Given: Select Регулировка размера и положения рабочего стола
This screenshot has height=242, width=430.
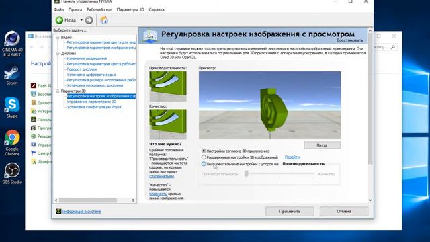Looking at the screenshot, I should click(101, 80).
